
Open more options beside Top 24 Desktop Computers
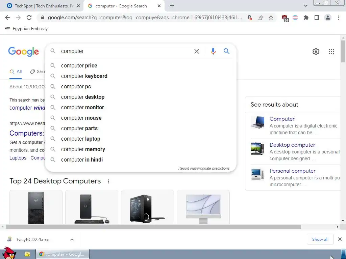click(108, 181)
